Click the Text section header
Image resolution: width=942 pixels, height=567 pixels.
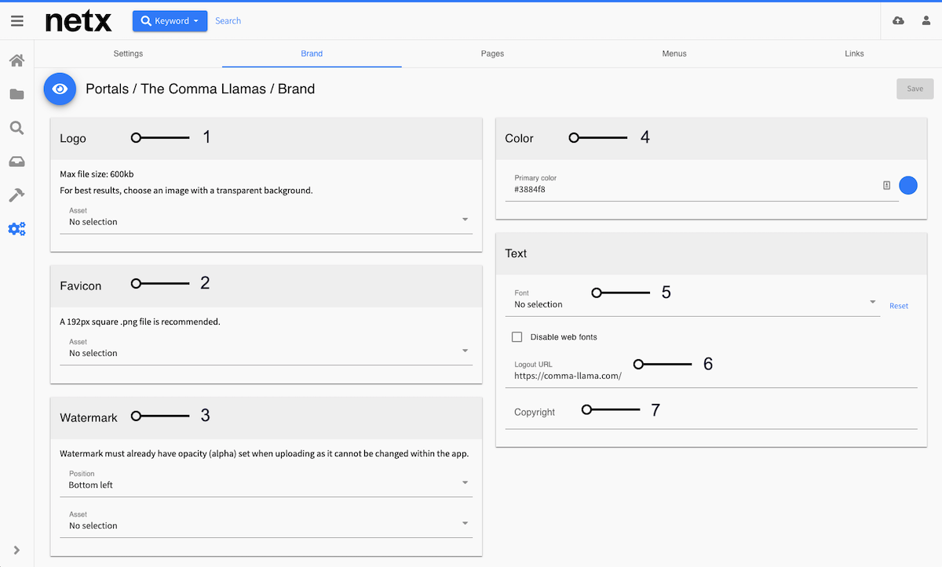(x=711, y=253)
